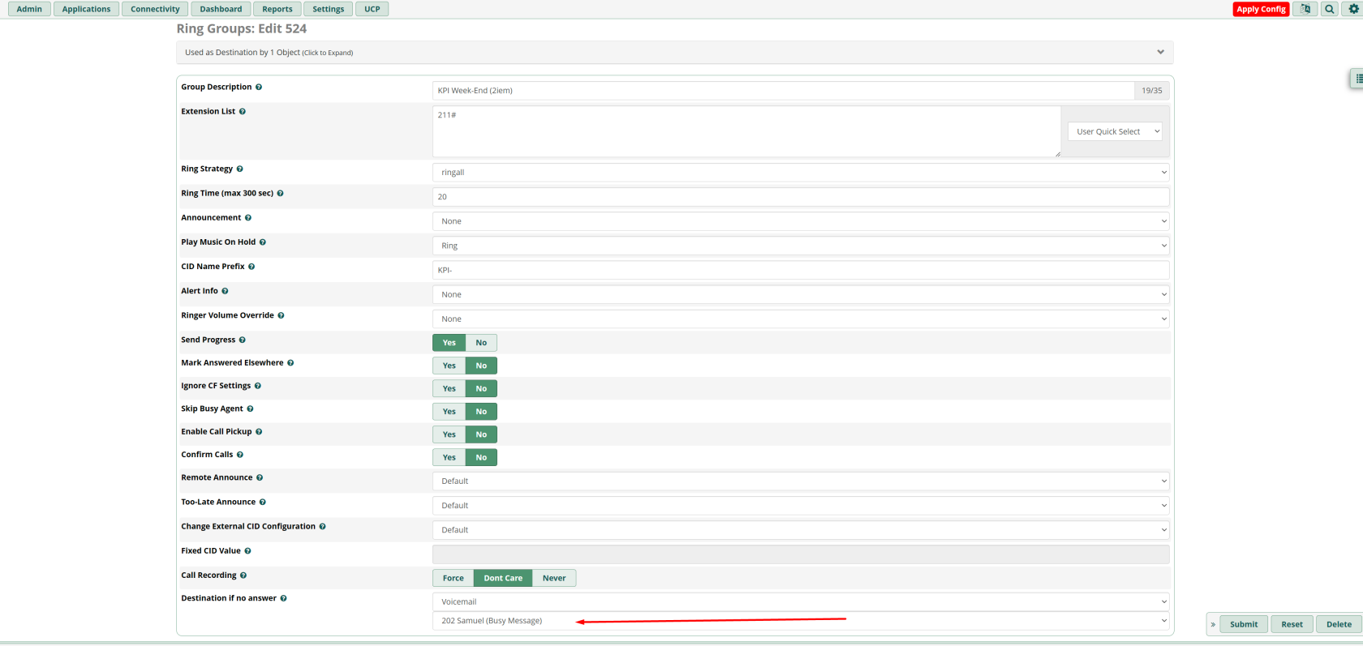The image size is (1363, 646).
Task: Open the Announcement dropdown
Action: pos(801,221)
